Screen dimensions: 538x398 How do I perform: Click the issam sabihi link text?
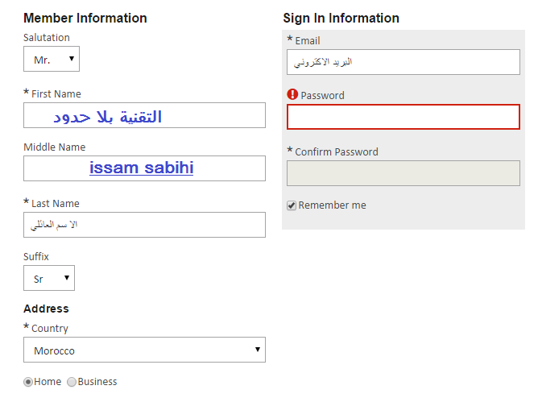pyautogui.click(x=142, y=168)
